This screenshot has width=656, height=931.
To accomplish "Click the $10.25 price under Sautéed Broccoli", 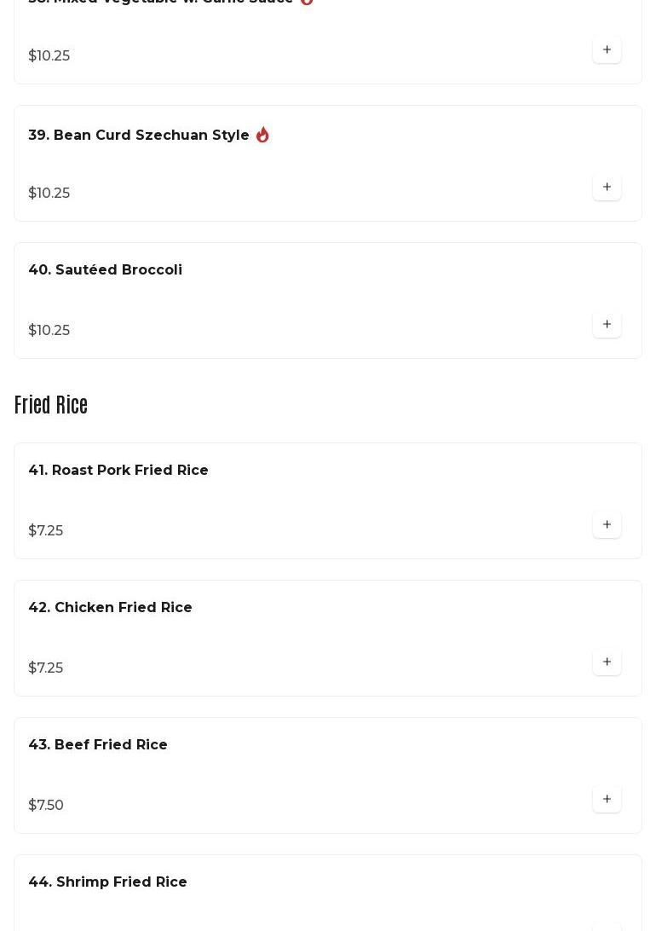I will click(49, 330).
